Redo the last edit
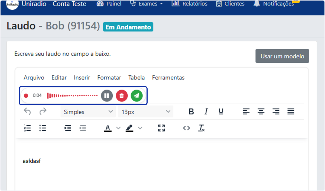The image size is (325, 191). (43, 111)
